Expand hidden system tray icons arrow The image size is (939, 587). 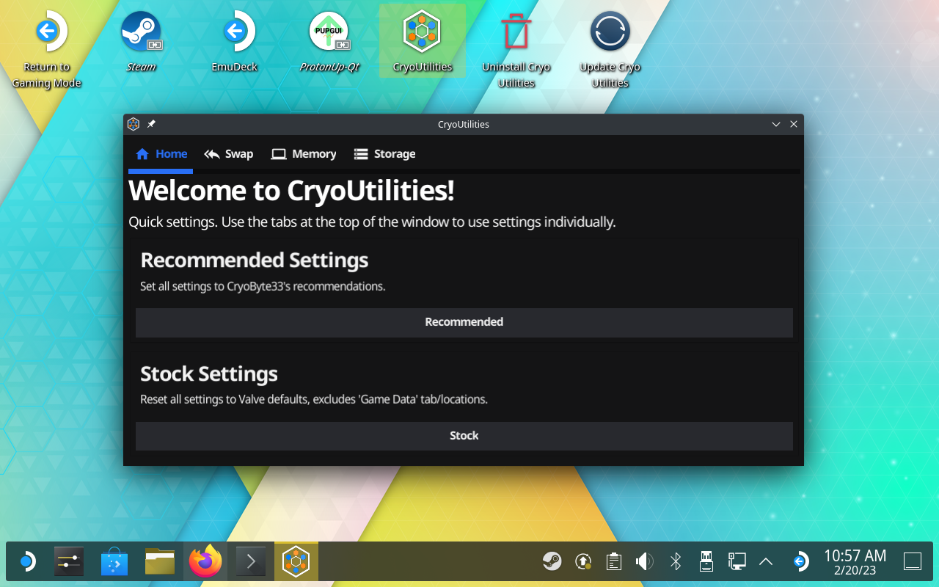pos(766,562)
